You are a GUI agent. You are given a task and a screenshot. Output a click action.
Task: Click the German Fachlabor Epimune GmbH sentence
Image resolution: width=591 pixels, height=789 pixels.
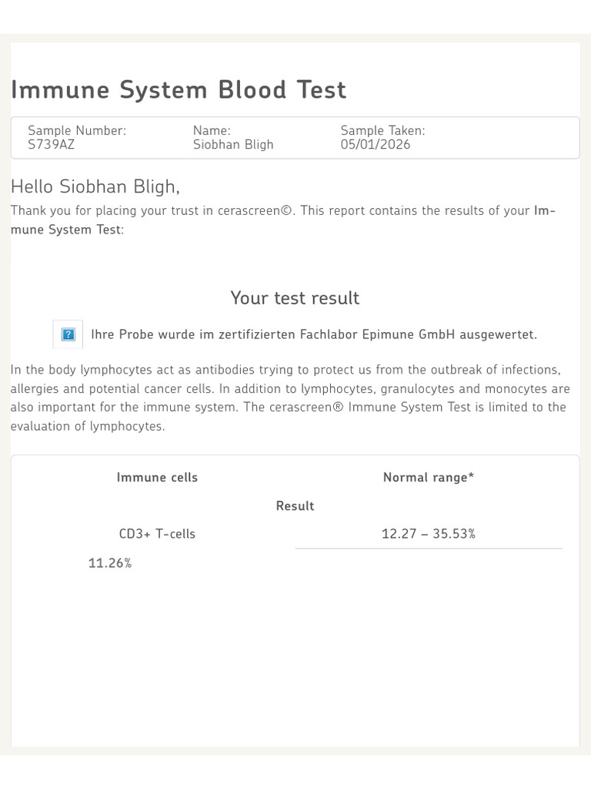pyautogui.click(x=314, y=334)
